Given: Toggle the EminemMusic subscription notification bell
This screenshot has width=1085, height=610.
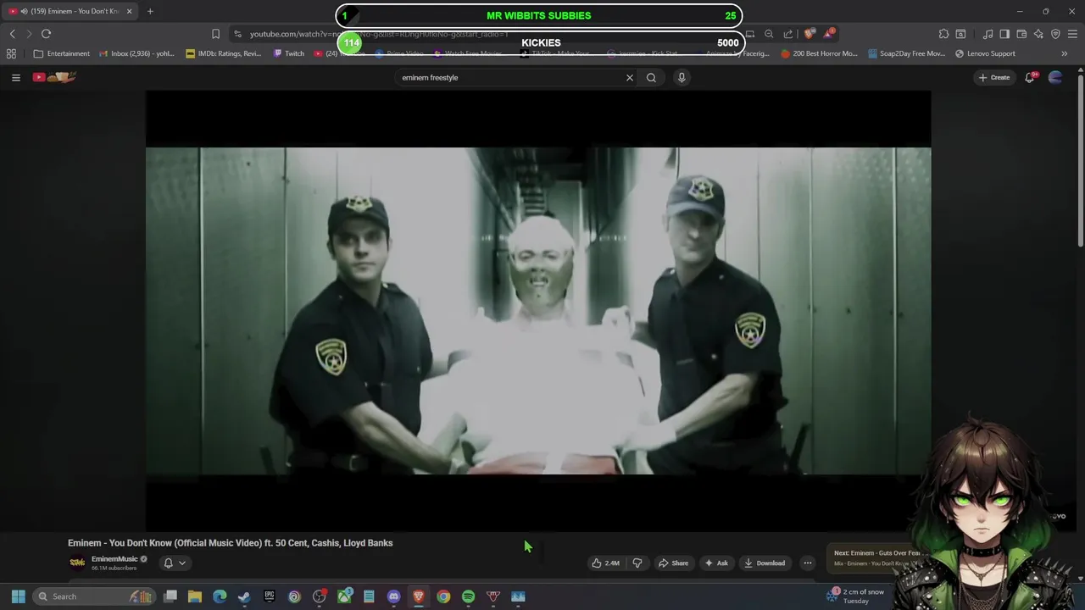Looking at the screenshot, I should (x=168, y=563).
